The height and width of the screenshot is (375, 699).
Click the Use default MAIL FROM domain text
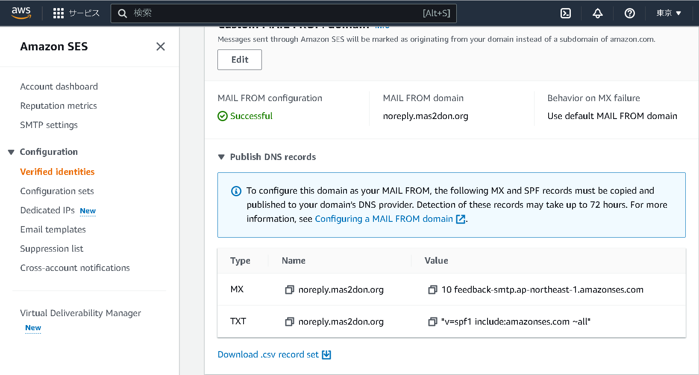[x=612, y=116]
